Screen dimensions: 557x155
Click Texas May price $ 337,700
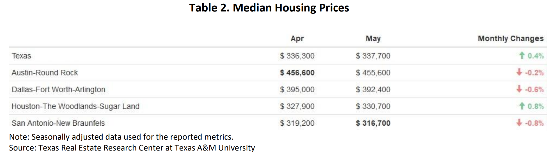click(373, 56)
